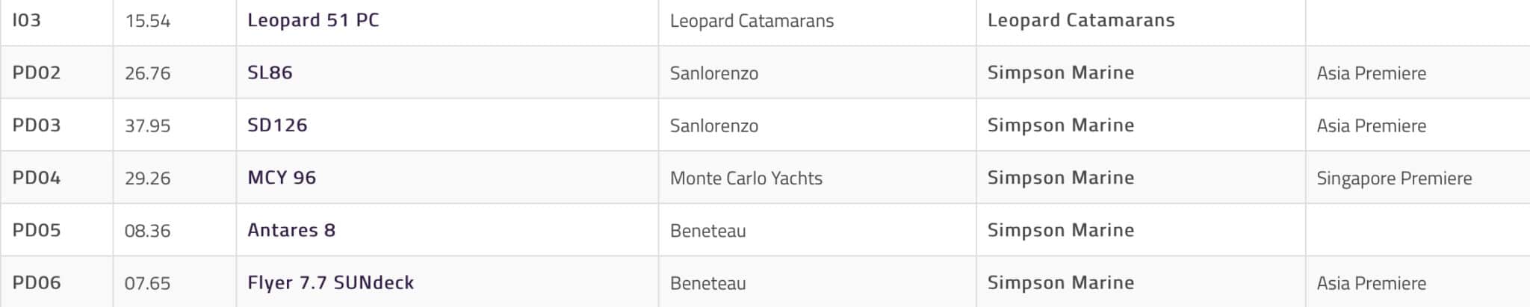Click Leopard Catamarans exhibitor name in bold
This screenshot has width=1530, height=307.
coord(1081,20)
